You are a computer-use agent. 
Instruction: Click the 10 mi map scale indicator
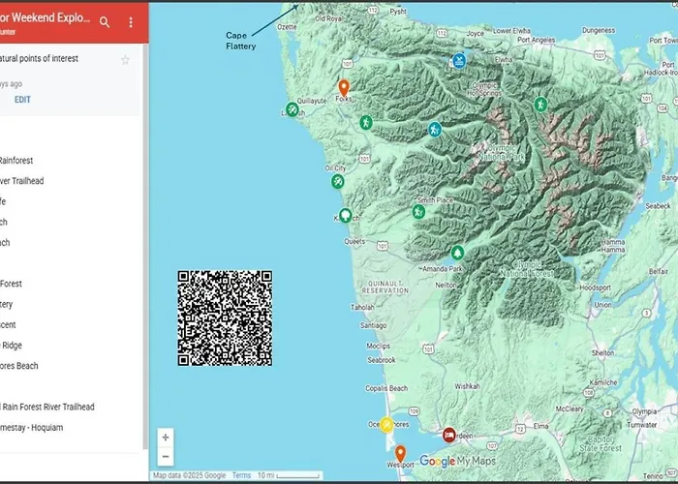point(289,475)
